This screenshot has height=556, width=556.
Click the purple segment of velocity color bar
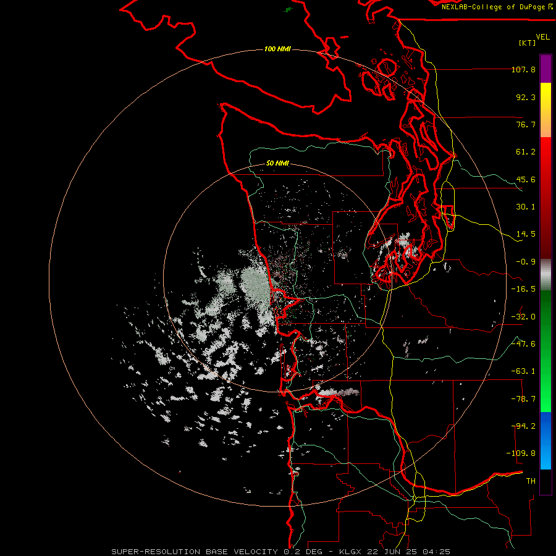click(x=545, y=69)
